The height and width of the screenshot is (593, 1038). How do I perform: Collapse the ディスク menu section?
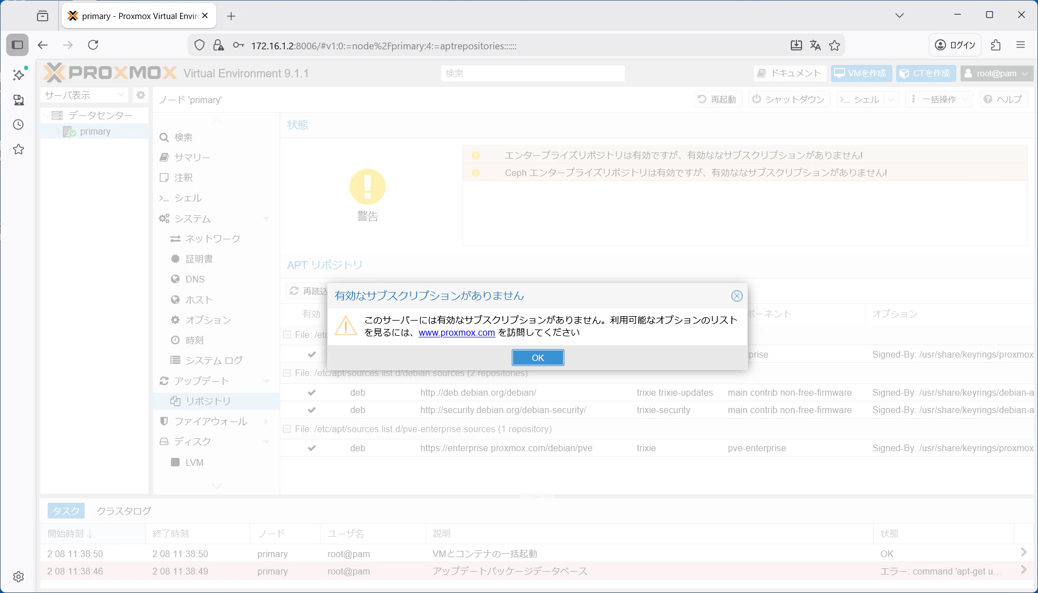tap(267, 442)
